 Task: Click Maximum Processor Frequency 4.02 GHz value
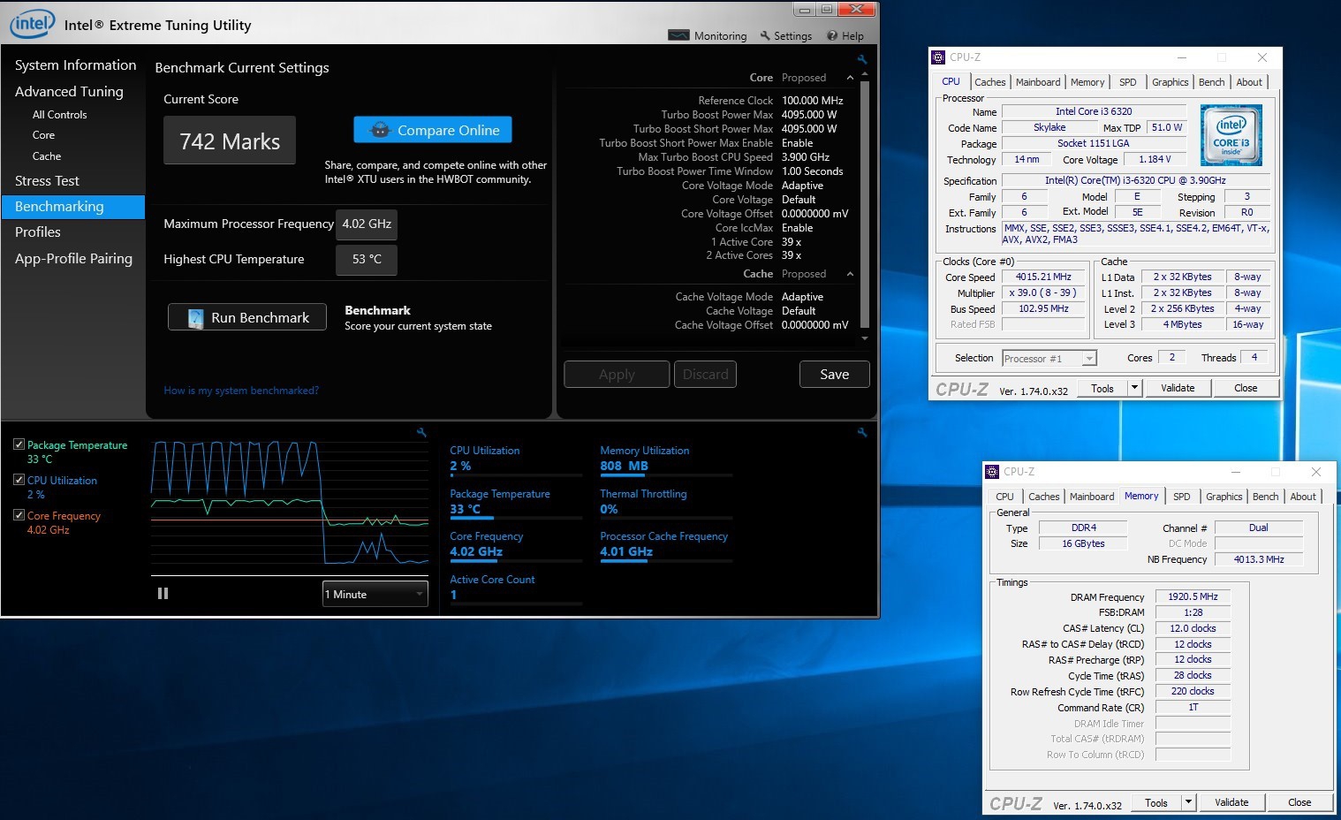tap(367, 224)
